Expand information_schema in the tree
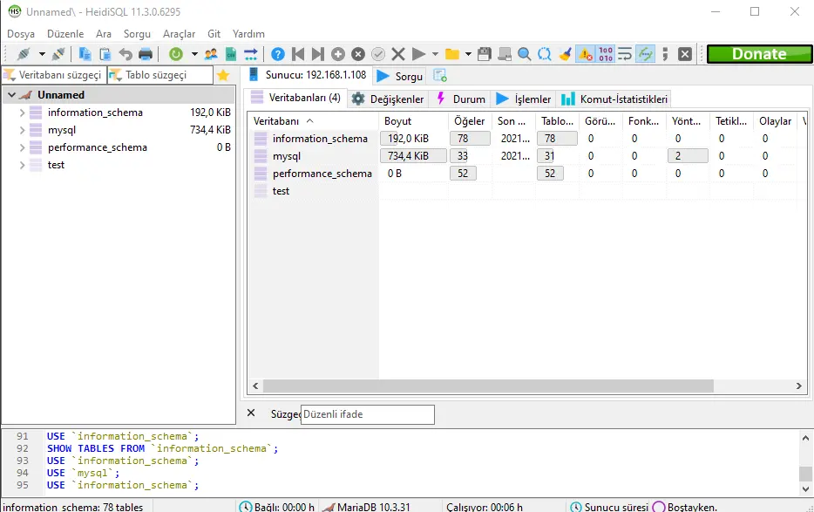The width and height of the screenshot is (814, 512). pos(22,113)
